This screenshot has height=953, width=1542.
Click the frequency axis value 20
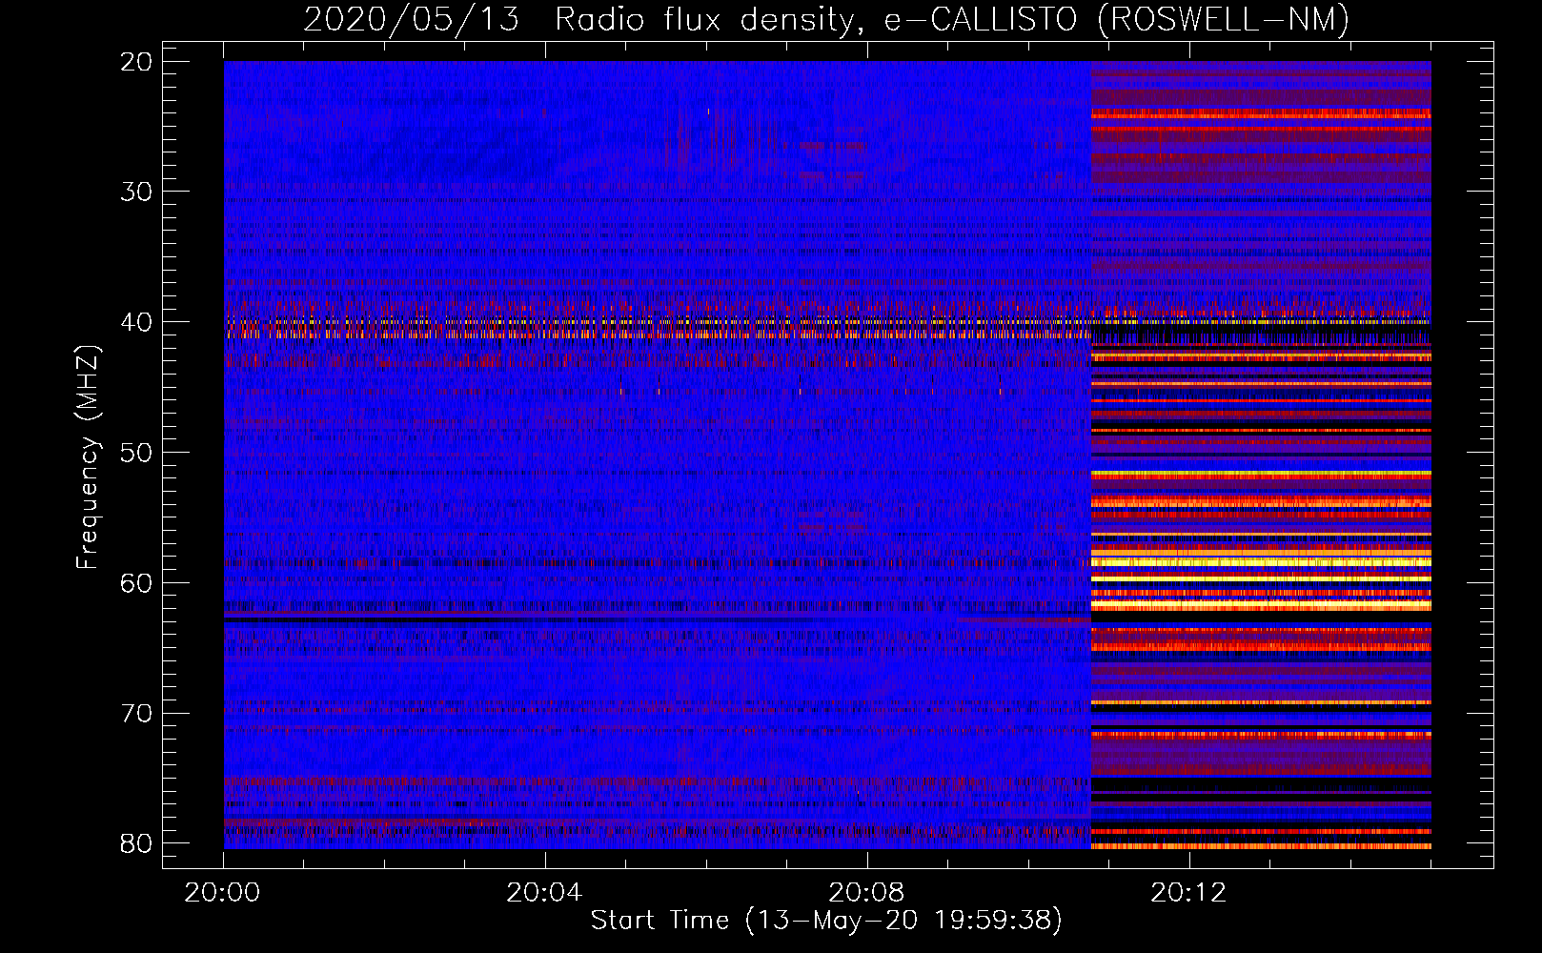(137, 62)
